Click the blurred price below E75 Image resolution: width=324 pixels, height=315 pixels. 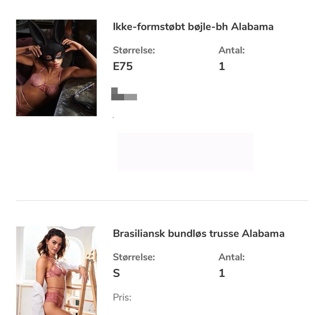124,94
